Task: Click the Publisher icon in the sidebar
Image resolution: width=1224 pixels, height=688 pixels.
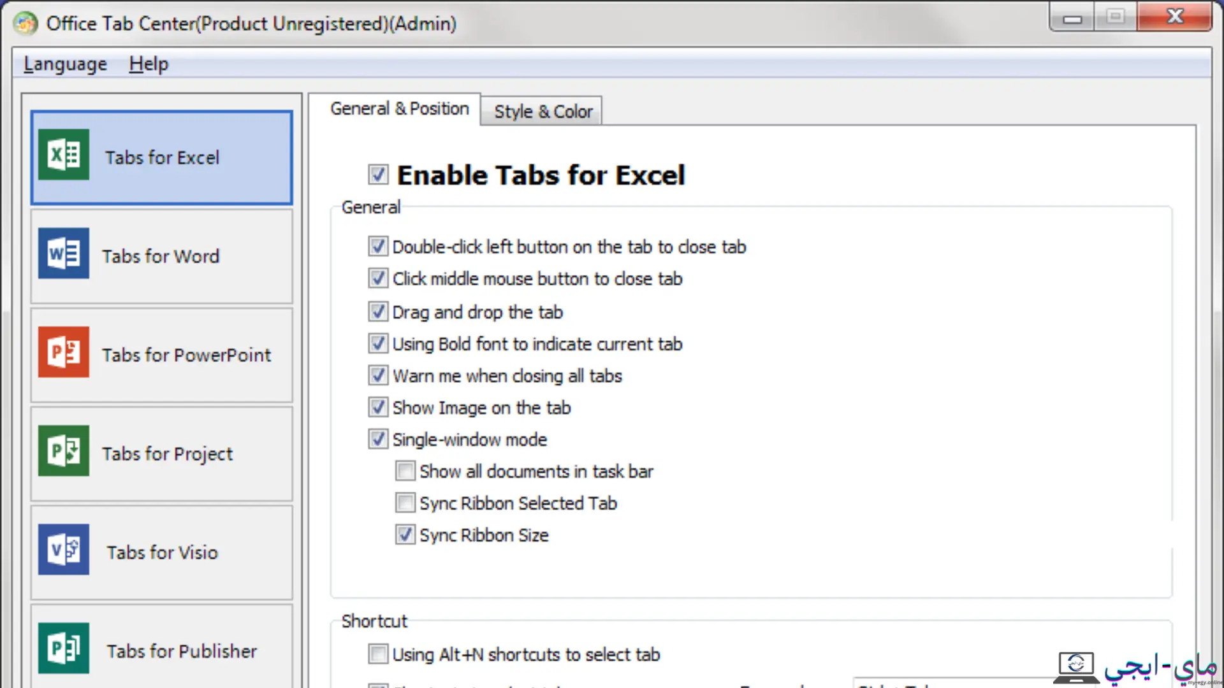Action: click(64, 649)
